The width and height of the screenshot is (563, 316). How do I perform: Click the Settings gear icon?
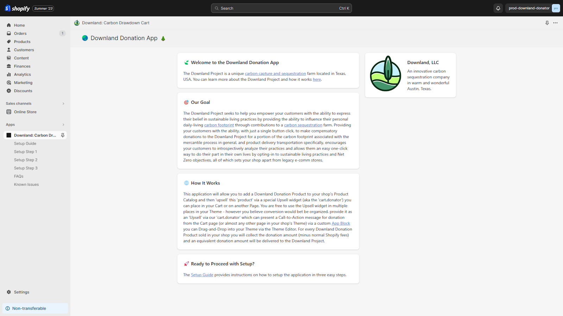point(9,292)
